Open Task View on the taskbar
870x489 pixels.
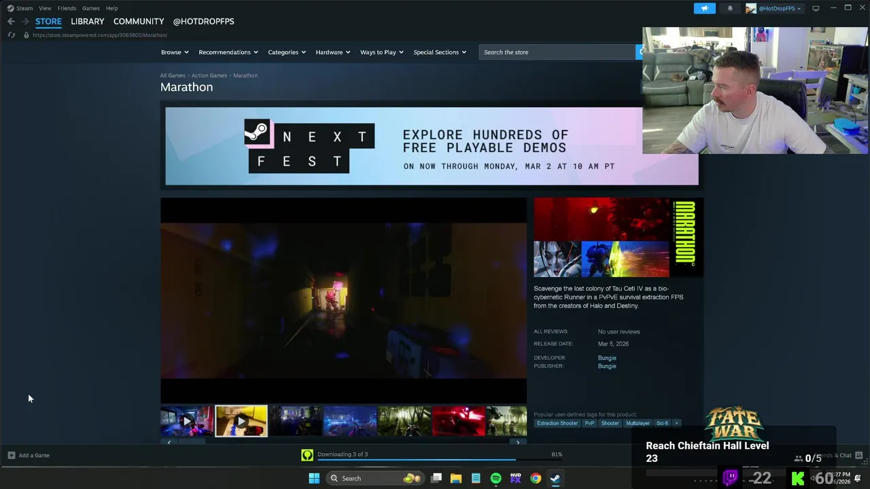coord(436,478)
